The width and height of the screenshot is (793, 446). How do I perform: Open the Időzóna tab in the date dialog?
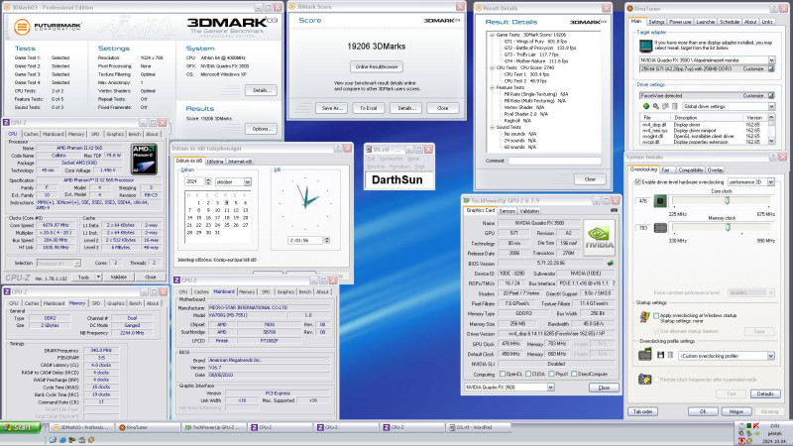point(215,162)
